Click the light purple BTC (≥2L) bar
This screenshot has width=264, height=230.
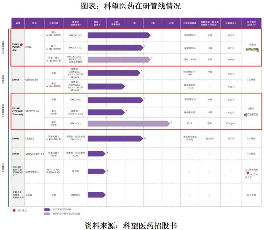pyautogui.click(x=129, y=123)
